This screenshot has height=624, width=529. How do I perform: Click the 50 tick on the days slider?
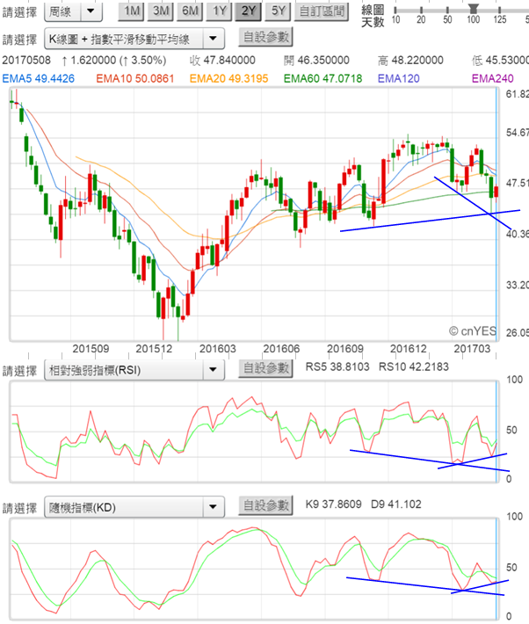(447, 19)
